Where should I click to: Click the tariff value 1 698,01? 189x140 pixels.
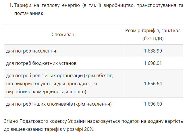[x=153, y=63]
